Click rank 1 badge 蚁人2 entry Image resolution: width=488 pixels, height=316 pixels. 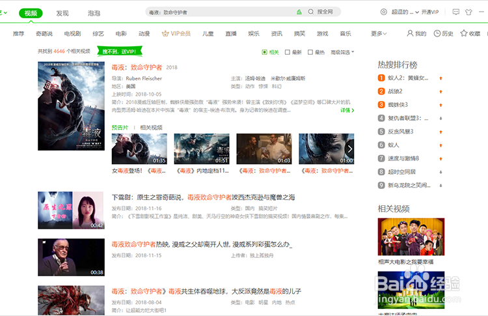pyautogui.click(x=381, y=78)
